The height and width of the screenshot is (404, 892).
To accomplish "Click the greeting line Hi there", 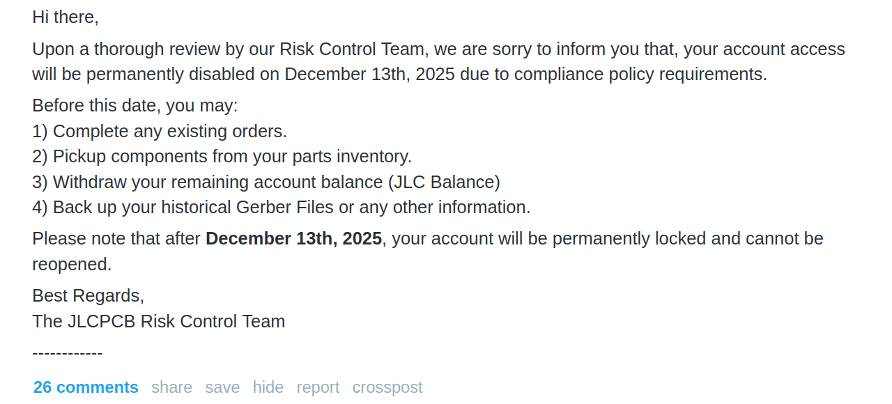I will 65,17.
